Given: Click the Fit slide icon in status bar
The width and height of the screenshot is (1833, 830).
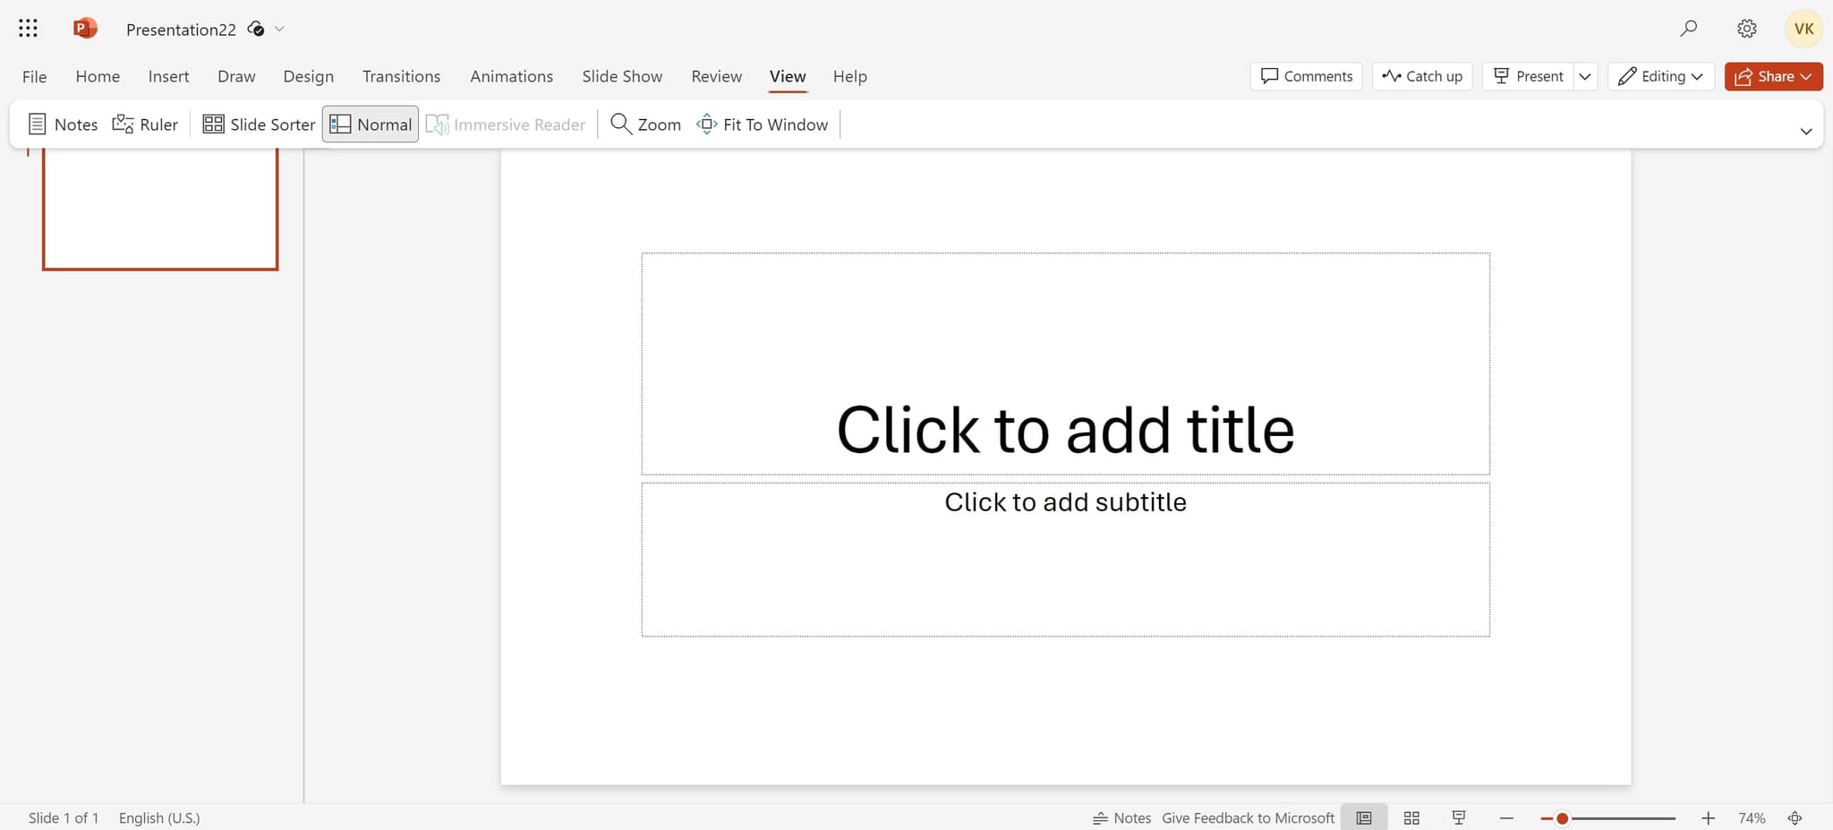Looking at the screenshot, I should point(1795,817).
